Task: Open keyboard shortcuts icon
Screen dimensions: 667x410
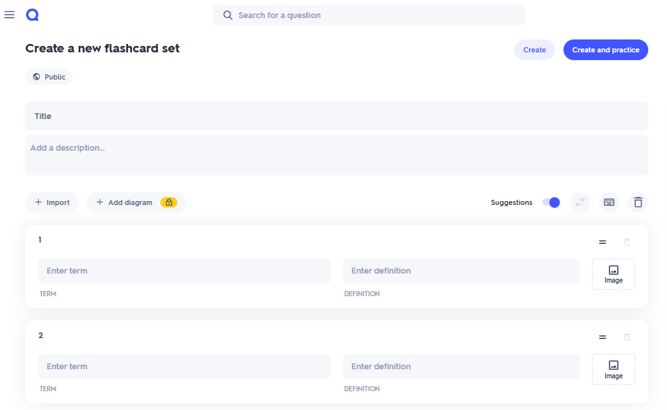Action: [x=609, y=202]
